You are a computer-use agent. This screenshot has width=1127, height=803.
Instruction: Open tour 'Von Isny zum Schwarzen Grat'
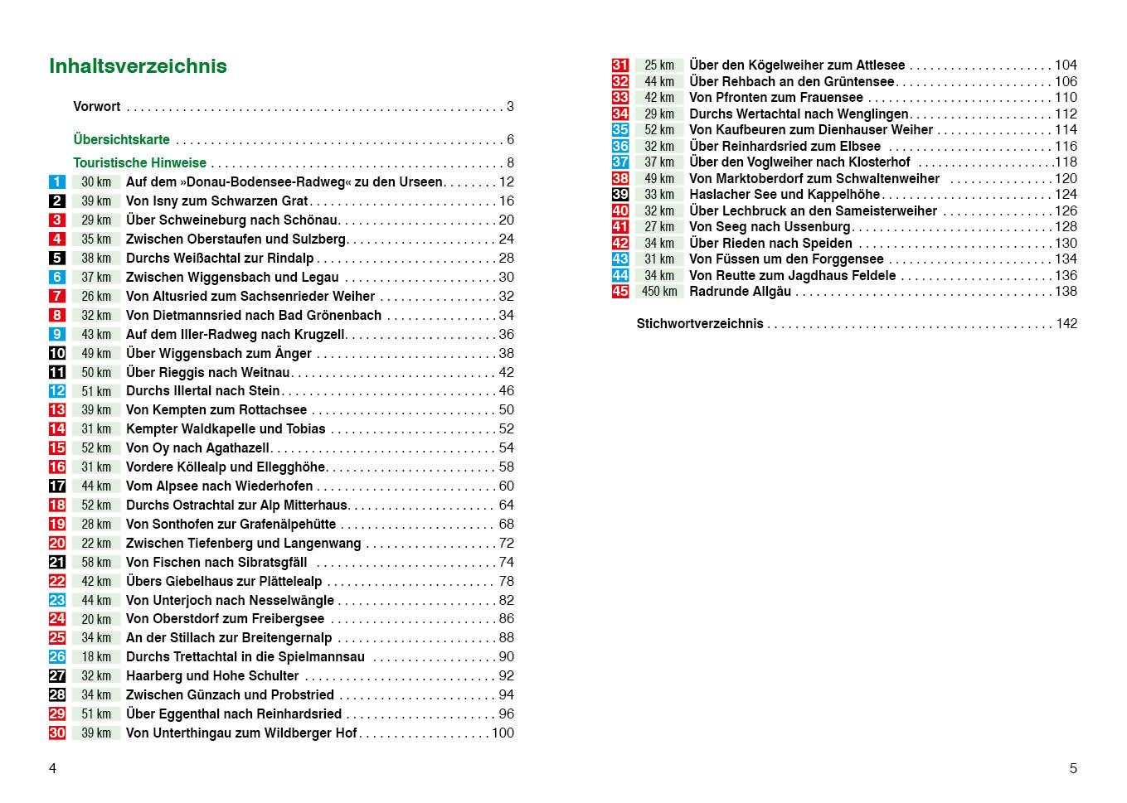pos(216,201)
